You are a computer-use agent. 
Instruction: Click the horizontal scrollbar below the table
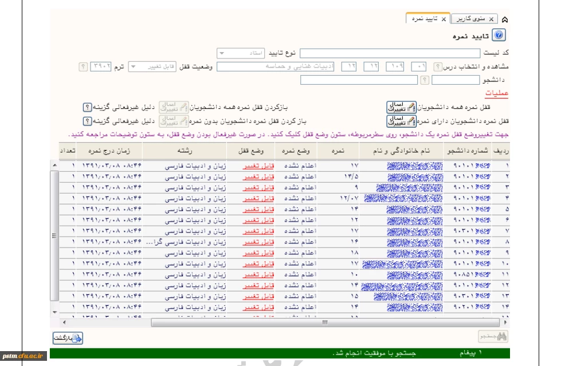[324, 322]
